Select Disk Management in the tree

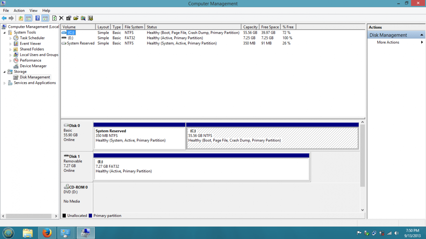coord(35,77)
